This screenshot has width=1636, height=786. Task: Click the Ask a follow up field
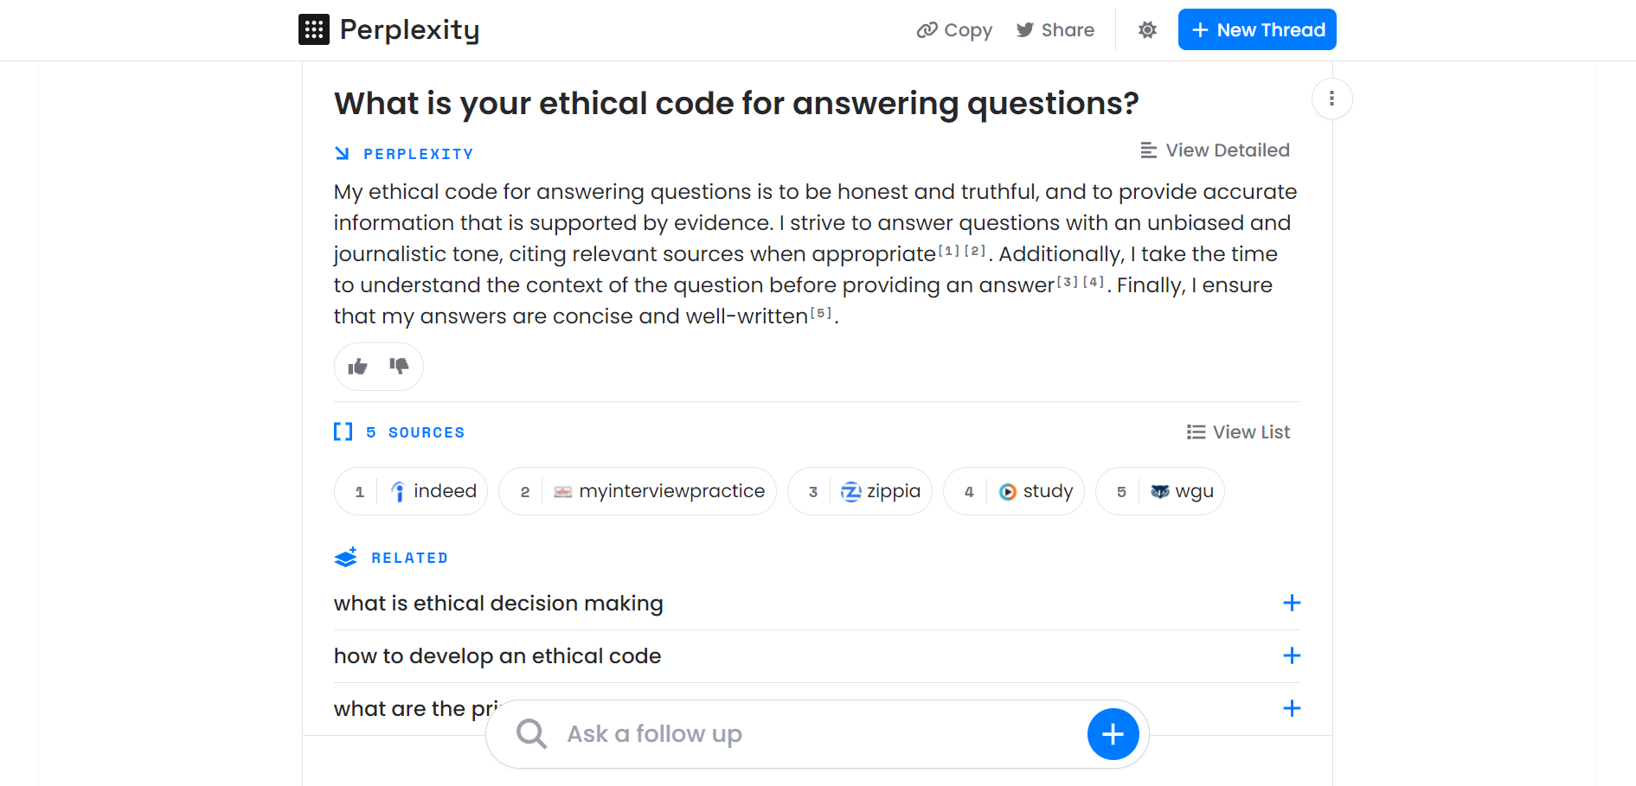coord(818,734)
